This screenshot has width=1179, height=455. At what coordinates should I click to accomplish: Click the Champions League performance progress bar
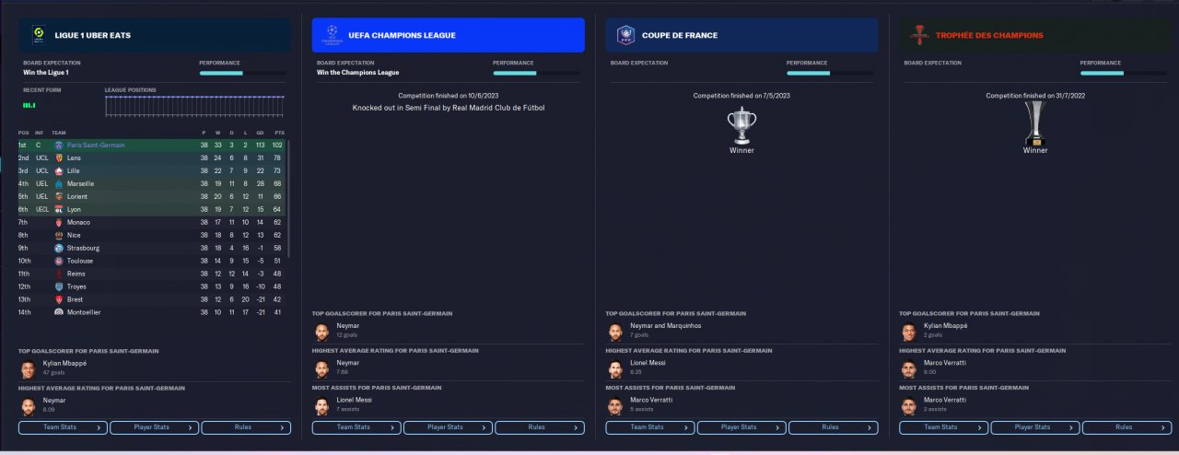click(x=537, y=73)
